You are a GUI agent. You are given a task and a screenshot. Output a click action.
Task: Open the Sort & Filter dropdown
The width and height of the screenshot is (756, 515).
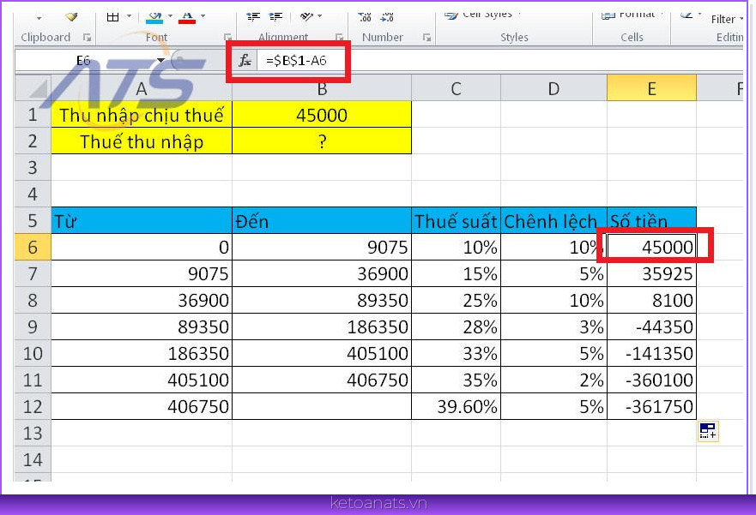(727, 19)
